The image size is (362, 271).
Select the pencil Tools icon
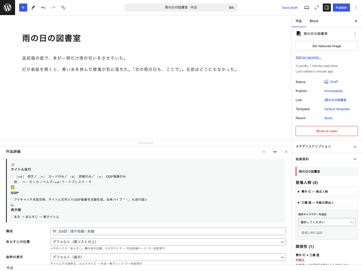[x=33, y=8]
